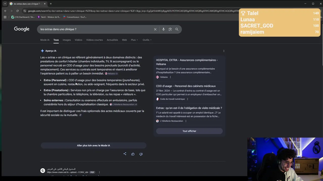Switch to Images results tab

pos(67,40)
